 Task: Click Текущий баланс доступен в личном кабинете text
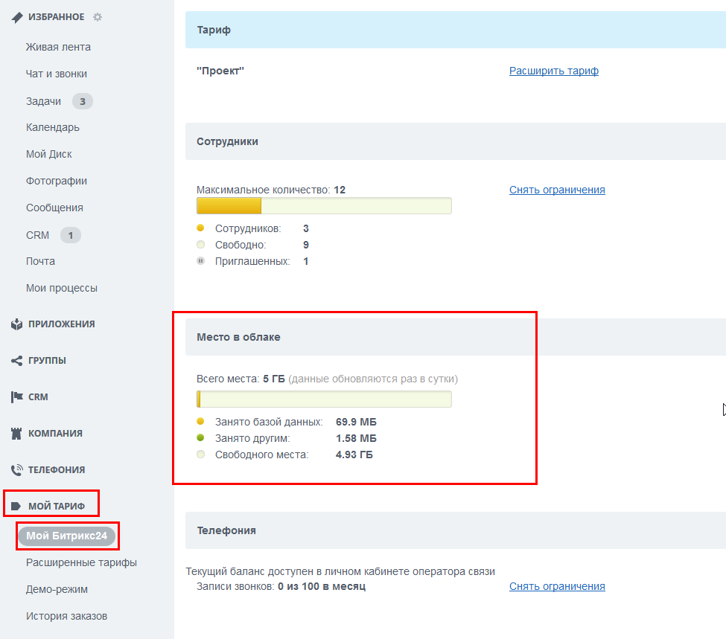pos(340,571)
